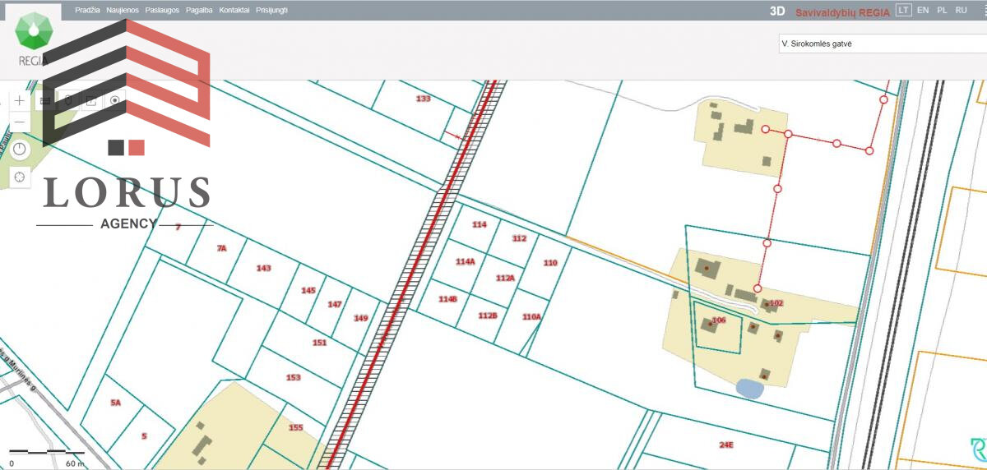This screenshot has height=470, width=987.
Task: Select parcel label 114B
Action: (447, 299)
